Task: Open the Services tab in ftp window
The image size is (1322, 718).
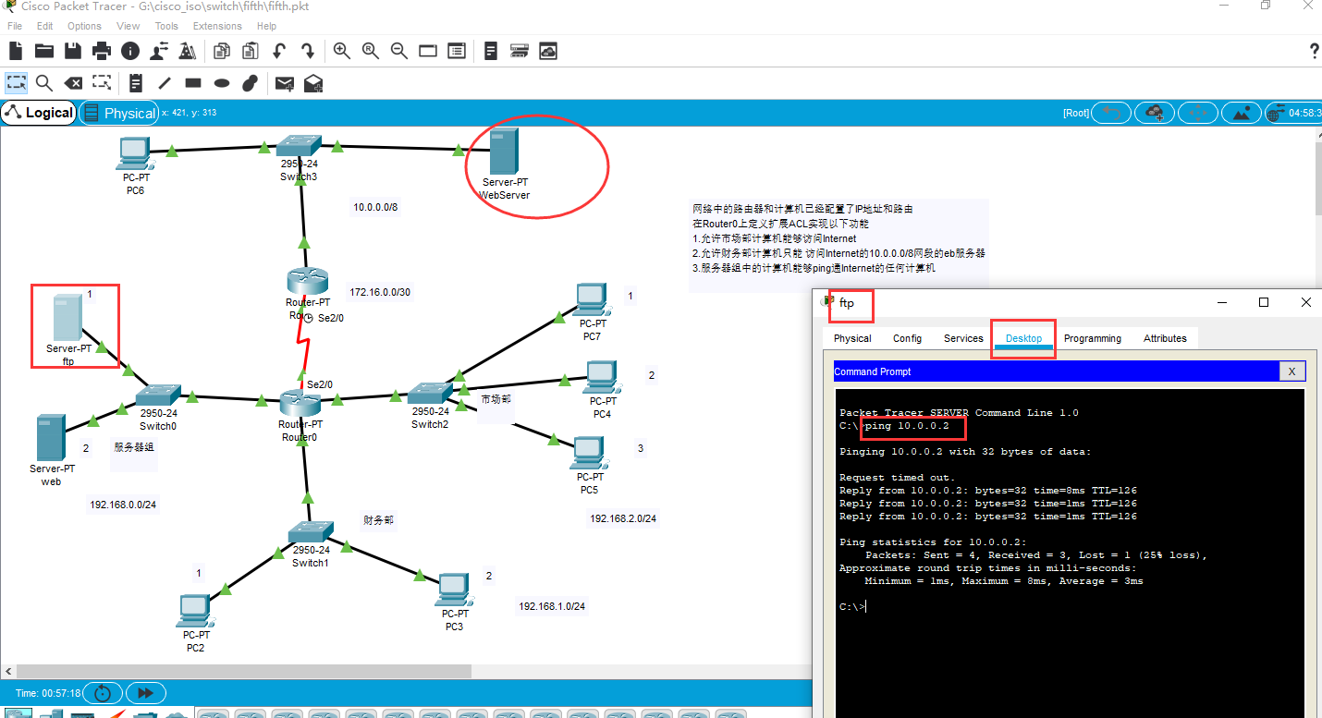Action: pos(963,338)
